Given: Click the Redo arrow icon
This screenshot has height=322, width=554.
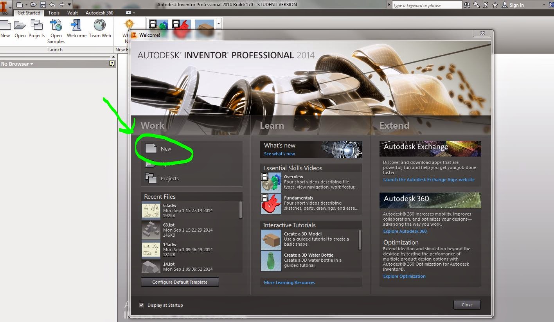Looking at the screenshot, I should (63, 4).
